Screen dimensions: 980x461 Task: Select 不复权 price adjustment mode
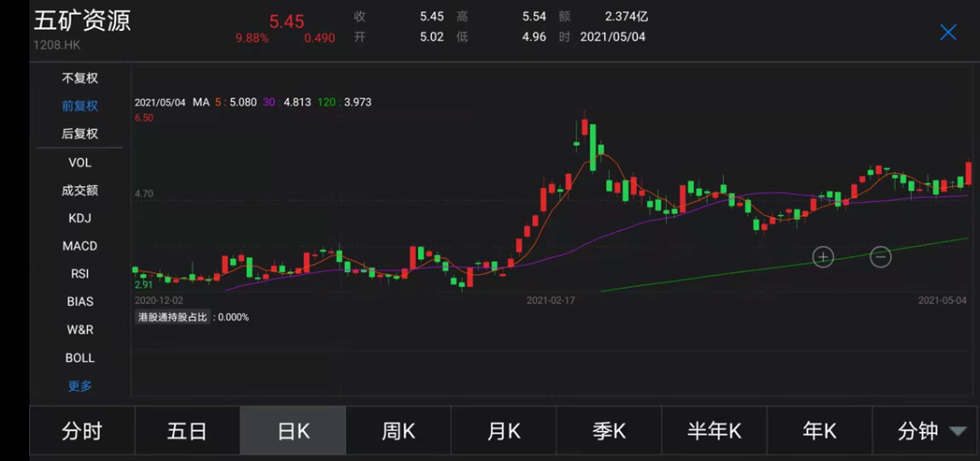coord(80,79)
